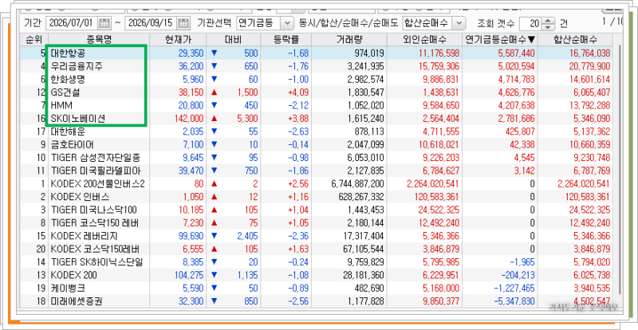Select the 대한항공 row
The image size is (638, 330).
317,53
